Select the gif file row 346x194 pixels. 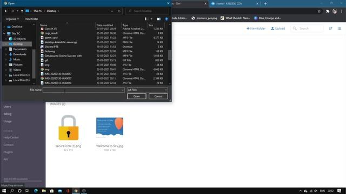[x=102, y=60]
